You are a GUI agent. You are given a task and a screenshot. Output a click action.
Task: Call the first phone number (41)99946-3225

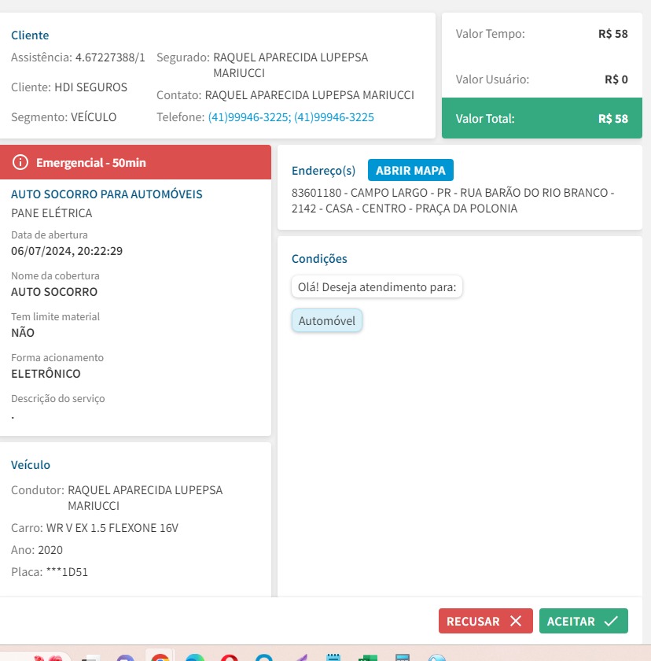[x=248, y=116]
